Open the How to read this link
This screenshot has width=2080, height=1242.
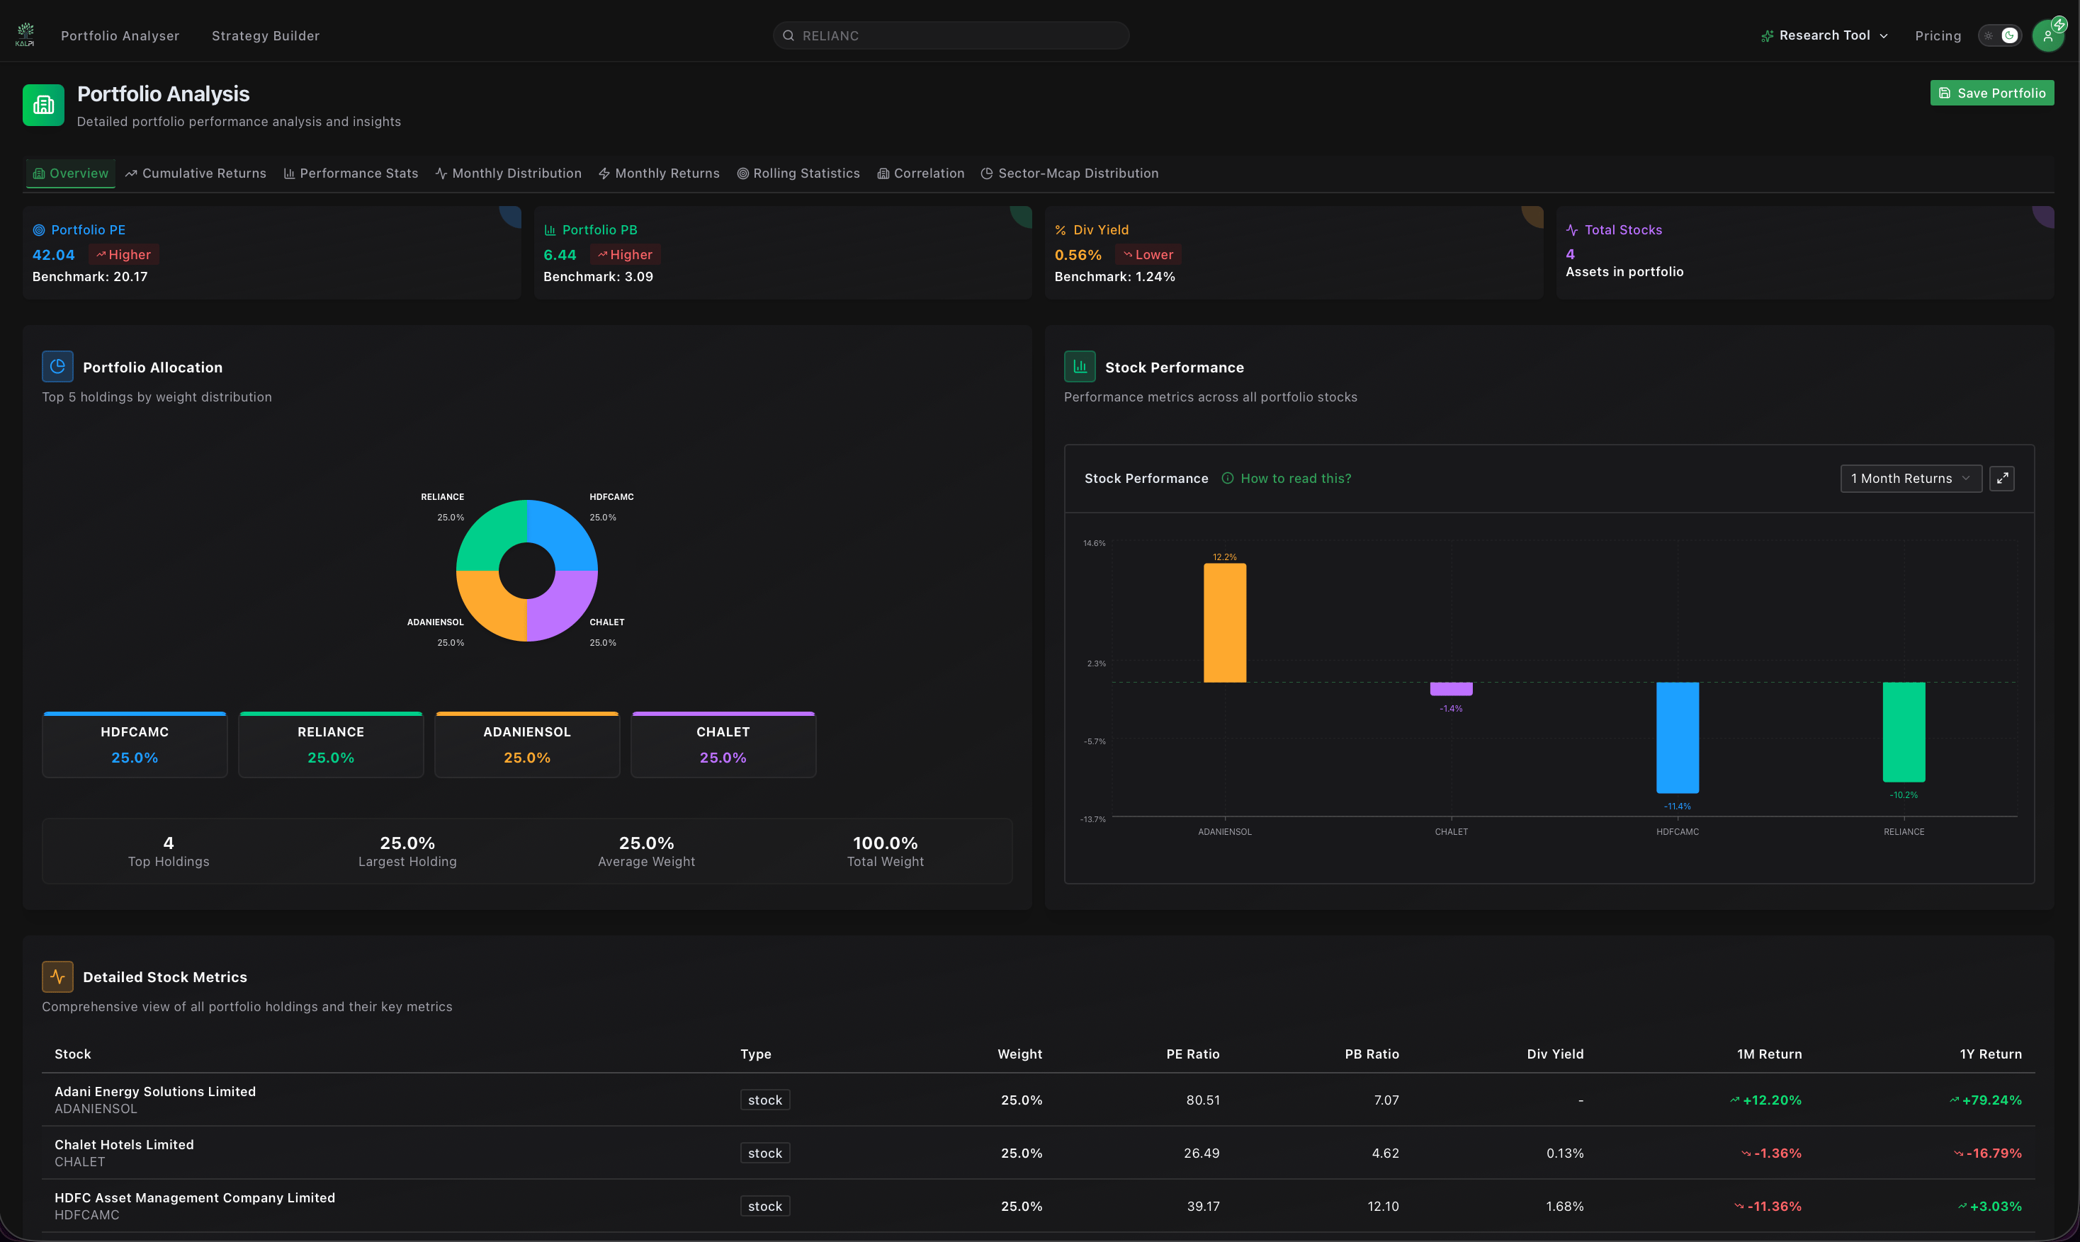1295,478
